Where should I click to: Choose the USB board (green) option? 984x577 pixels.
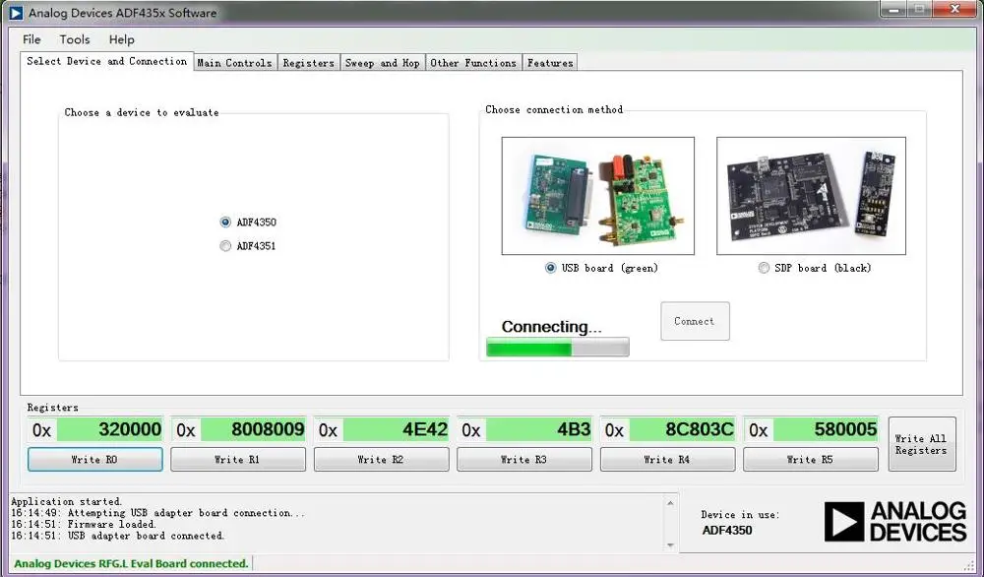[550, 268]
